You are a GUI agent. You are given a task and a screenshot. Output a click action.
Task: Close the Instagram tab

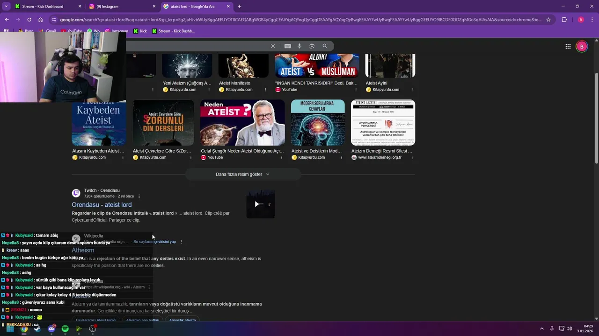point(154,7)
